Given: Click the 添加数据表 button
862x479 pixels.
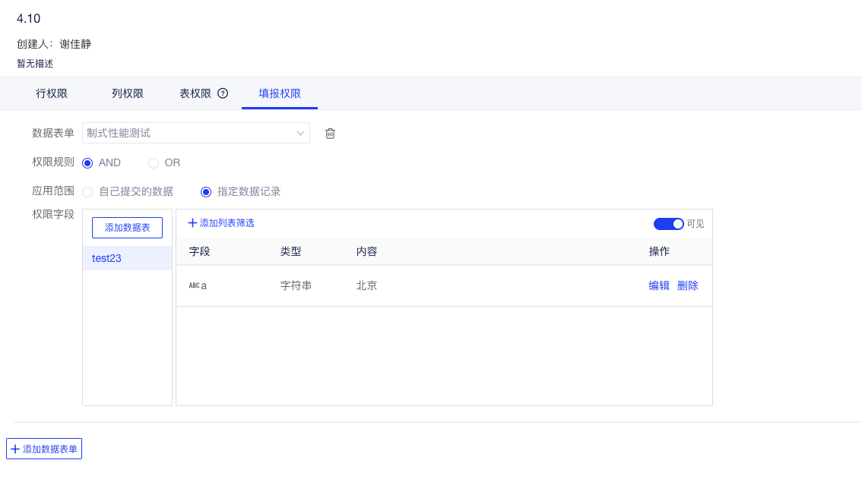Looking at the screenshot, I should coord(127,227).
